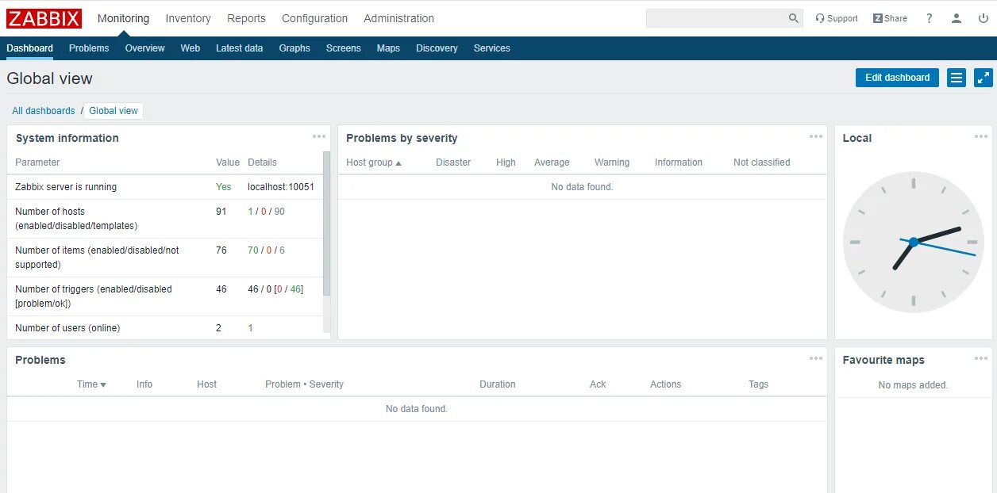Click the items details '70 / 0 / 6'
The width and height of the screenshot is (997, 493).
266,250
